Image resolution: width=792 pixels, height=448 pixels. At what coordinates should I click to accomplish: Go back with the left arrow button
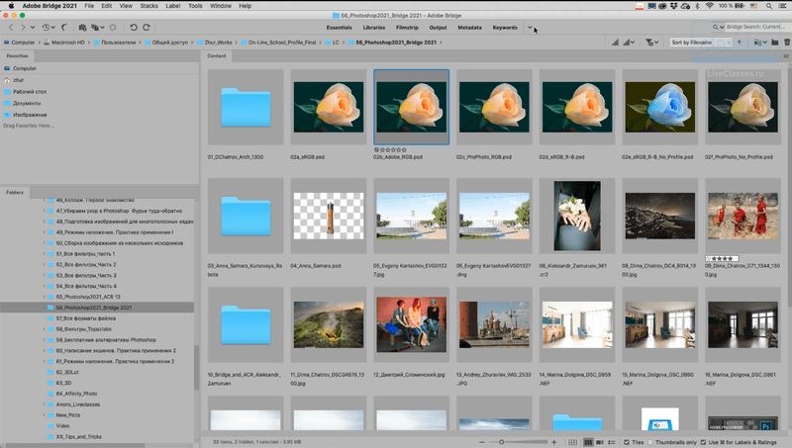coord(11,28)
